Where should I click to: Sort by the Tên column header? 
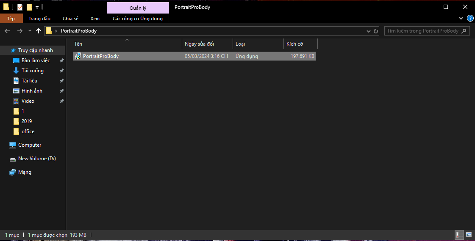tap(127, 44)
